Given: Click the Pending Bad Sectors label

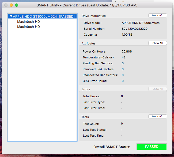Looking at the screenshot, I should pos(98,63).
